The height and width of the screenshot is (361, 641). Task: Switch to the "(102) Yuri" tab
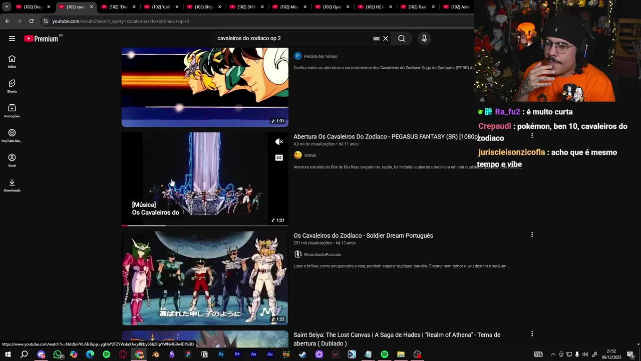point(162,7)
